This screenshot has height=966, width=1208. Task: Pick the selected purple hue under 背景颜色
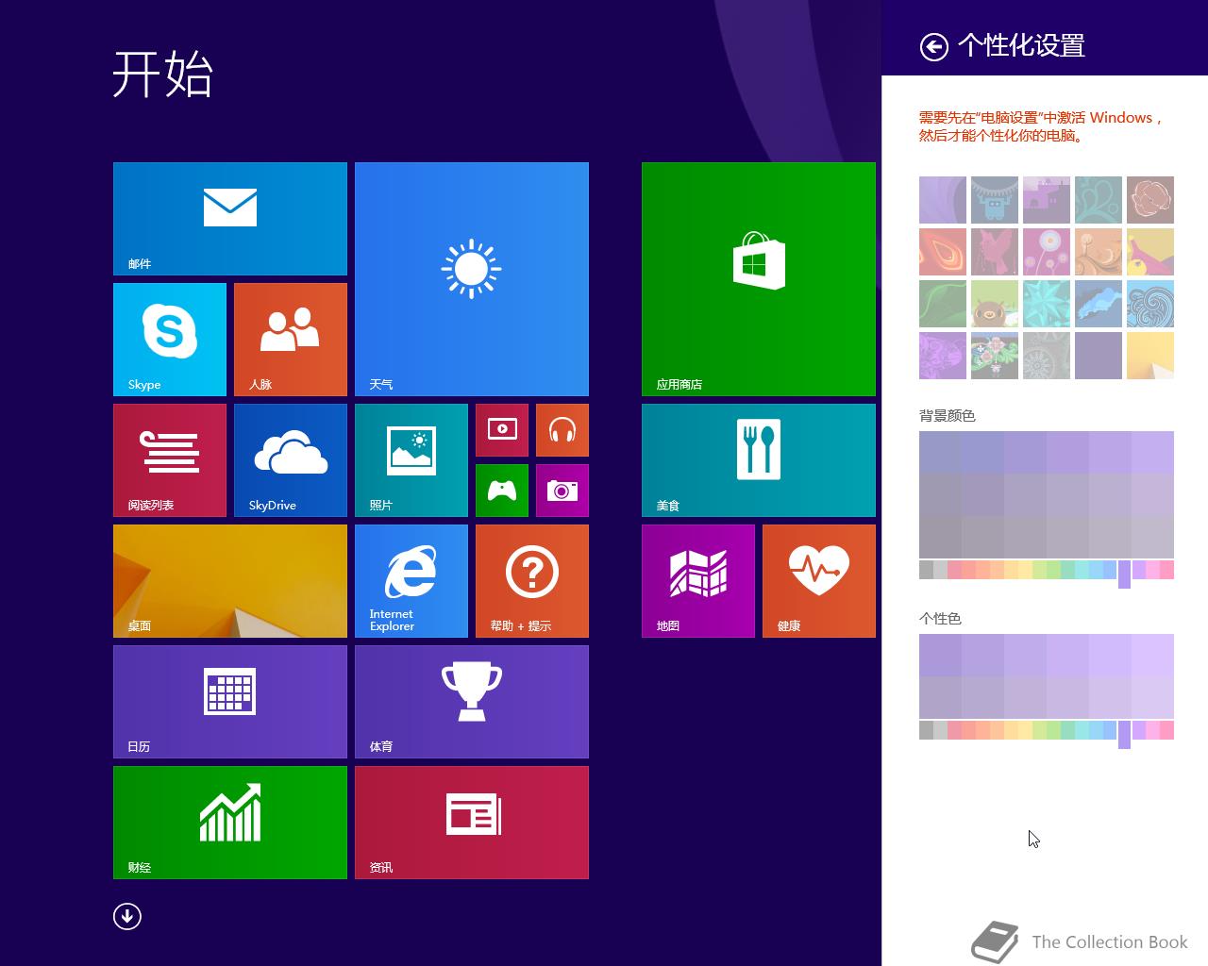[1124, 574]
